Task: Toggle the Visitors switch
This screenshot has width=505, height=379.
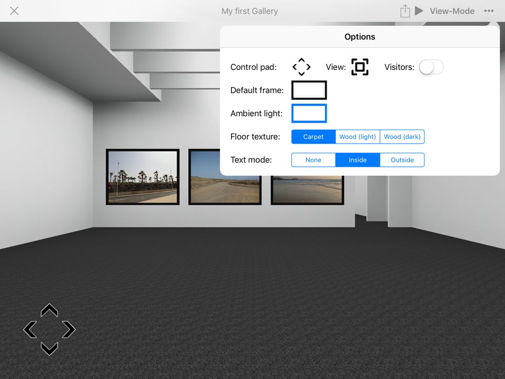Action: click(x=431, y=67)
